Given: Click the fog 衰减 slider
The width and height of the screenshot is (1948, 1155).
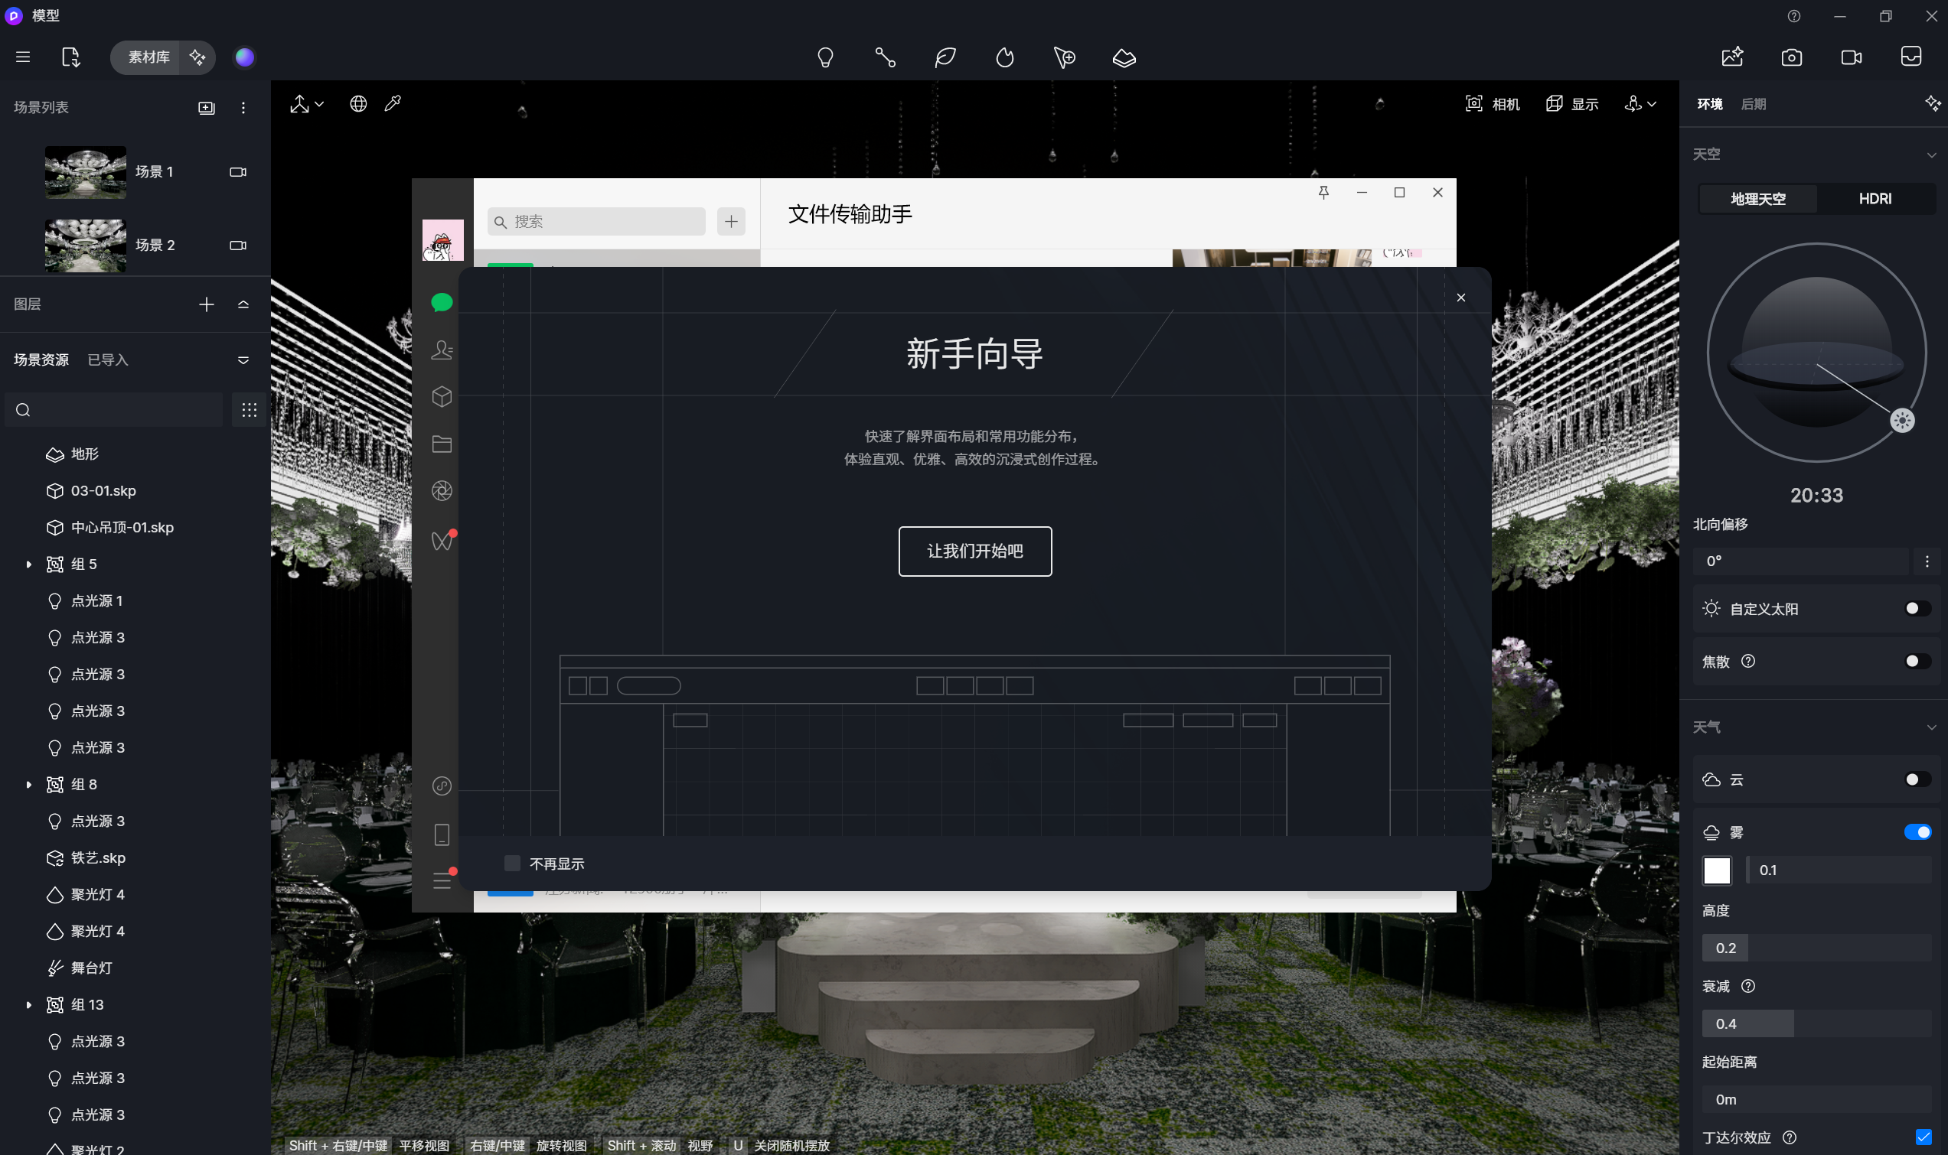Looking at the screenshot, I should click(1816, 1023).
